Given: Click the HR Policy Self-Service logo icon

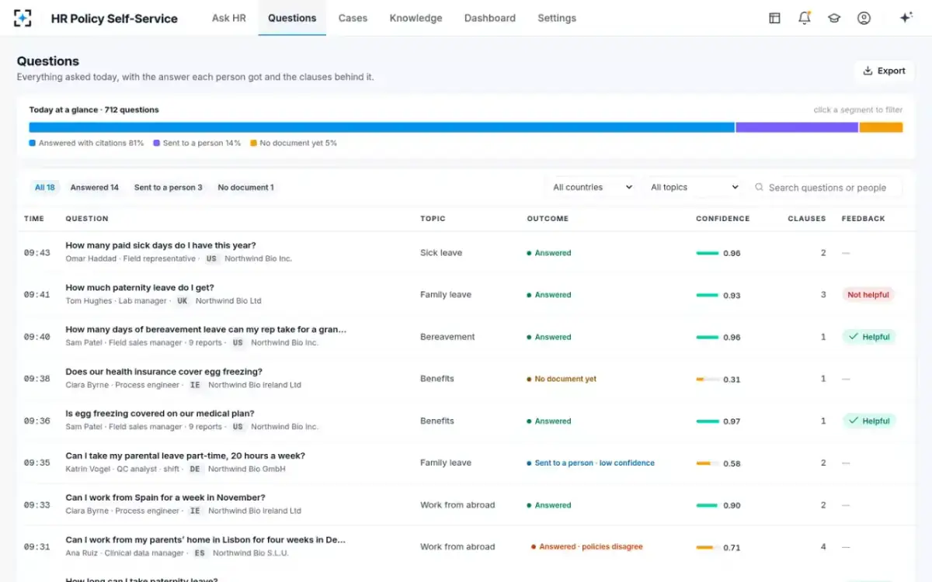Looking at the screenshot, I should tap(23, 18).
